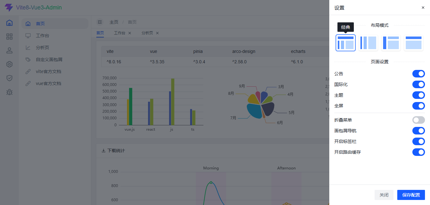The image size is (430, 205).
Task: Choose the top-bar only layout thumbnail
Action: 414,43
